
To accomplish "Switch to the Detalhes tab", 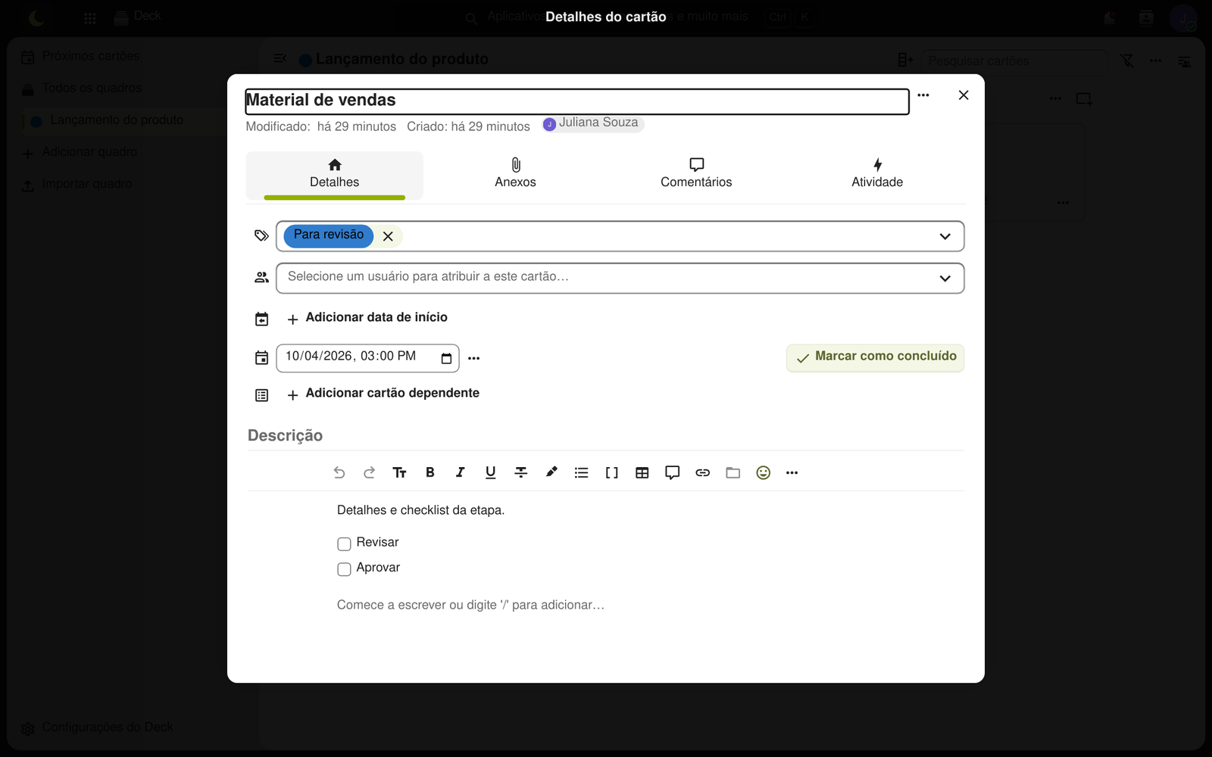I will click(x=334, y=175).
